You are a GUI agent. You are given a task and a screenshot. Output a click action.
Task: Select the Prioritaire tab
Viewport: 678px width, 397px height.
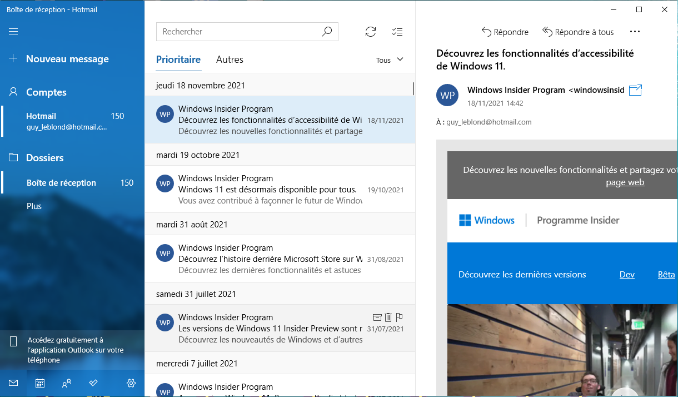click(x=178, y=60)
